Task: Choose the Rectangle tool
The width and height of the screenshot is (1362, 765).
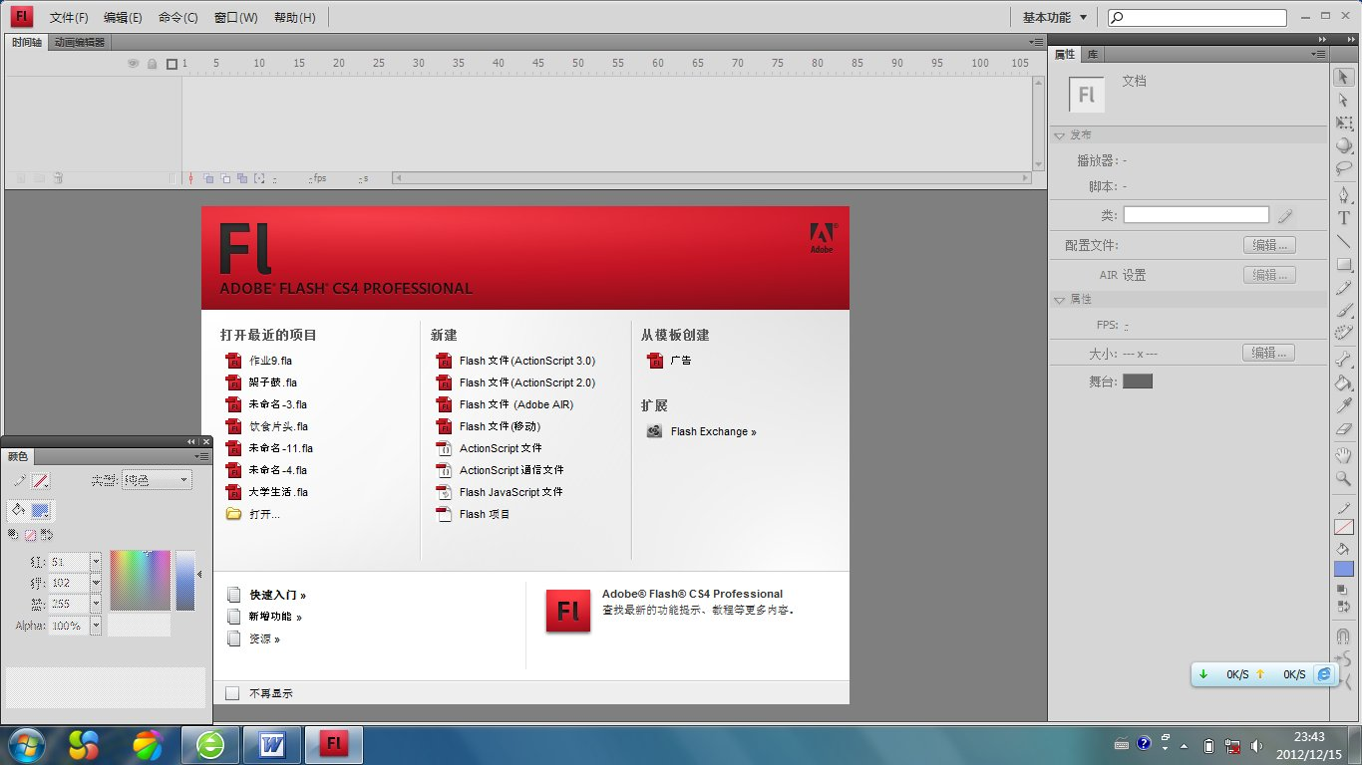Action: [x=1343, y=265]
